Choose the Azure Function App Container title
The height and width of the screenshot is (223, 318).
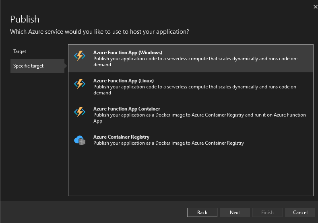coord(126,109)
